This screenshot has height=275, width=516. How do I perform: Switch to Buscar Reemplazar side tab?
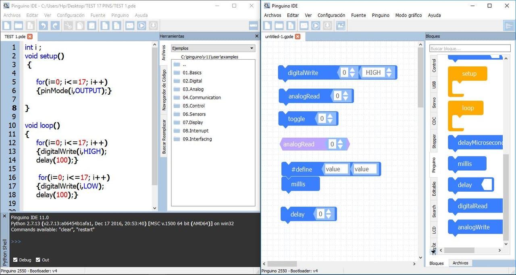pyautogui.click(x=164, y=136)
